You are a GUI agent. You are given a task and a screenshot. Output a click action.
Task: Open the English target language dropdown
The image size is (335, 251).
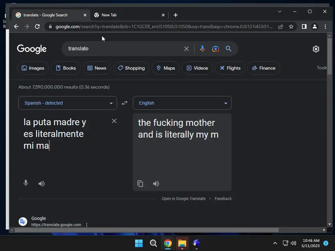coord(182,103)
